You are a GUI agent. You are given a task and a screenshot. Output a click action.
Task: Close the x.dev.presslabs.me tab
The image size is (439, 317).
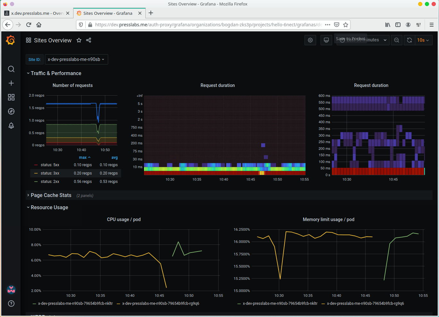pyautogui.click(x=68, y=13)
